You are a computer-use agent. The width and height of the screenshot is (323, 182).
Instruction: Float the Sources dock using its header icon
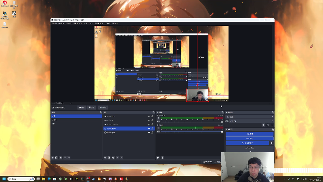pos(153,112)
